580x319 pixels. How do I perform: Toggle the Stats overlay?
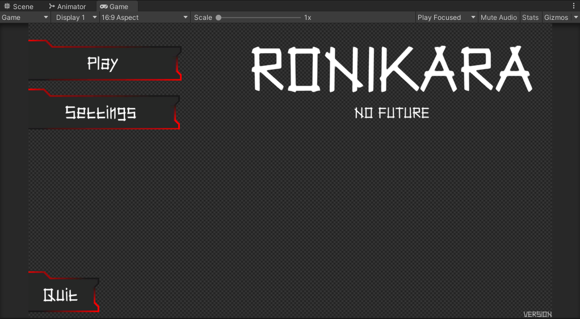(x=530, y=18)
